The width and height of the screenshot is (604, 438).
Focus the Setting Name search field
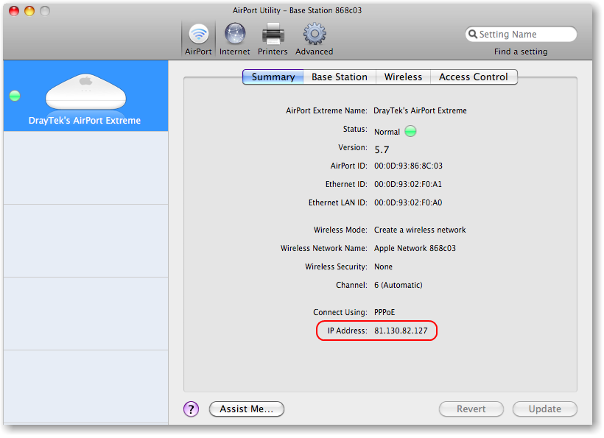tap(524, 35)
